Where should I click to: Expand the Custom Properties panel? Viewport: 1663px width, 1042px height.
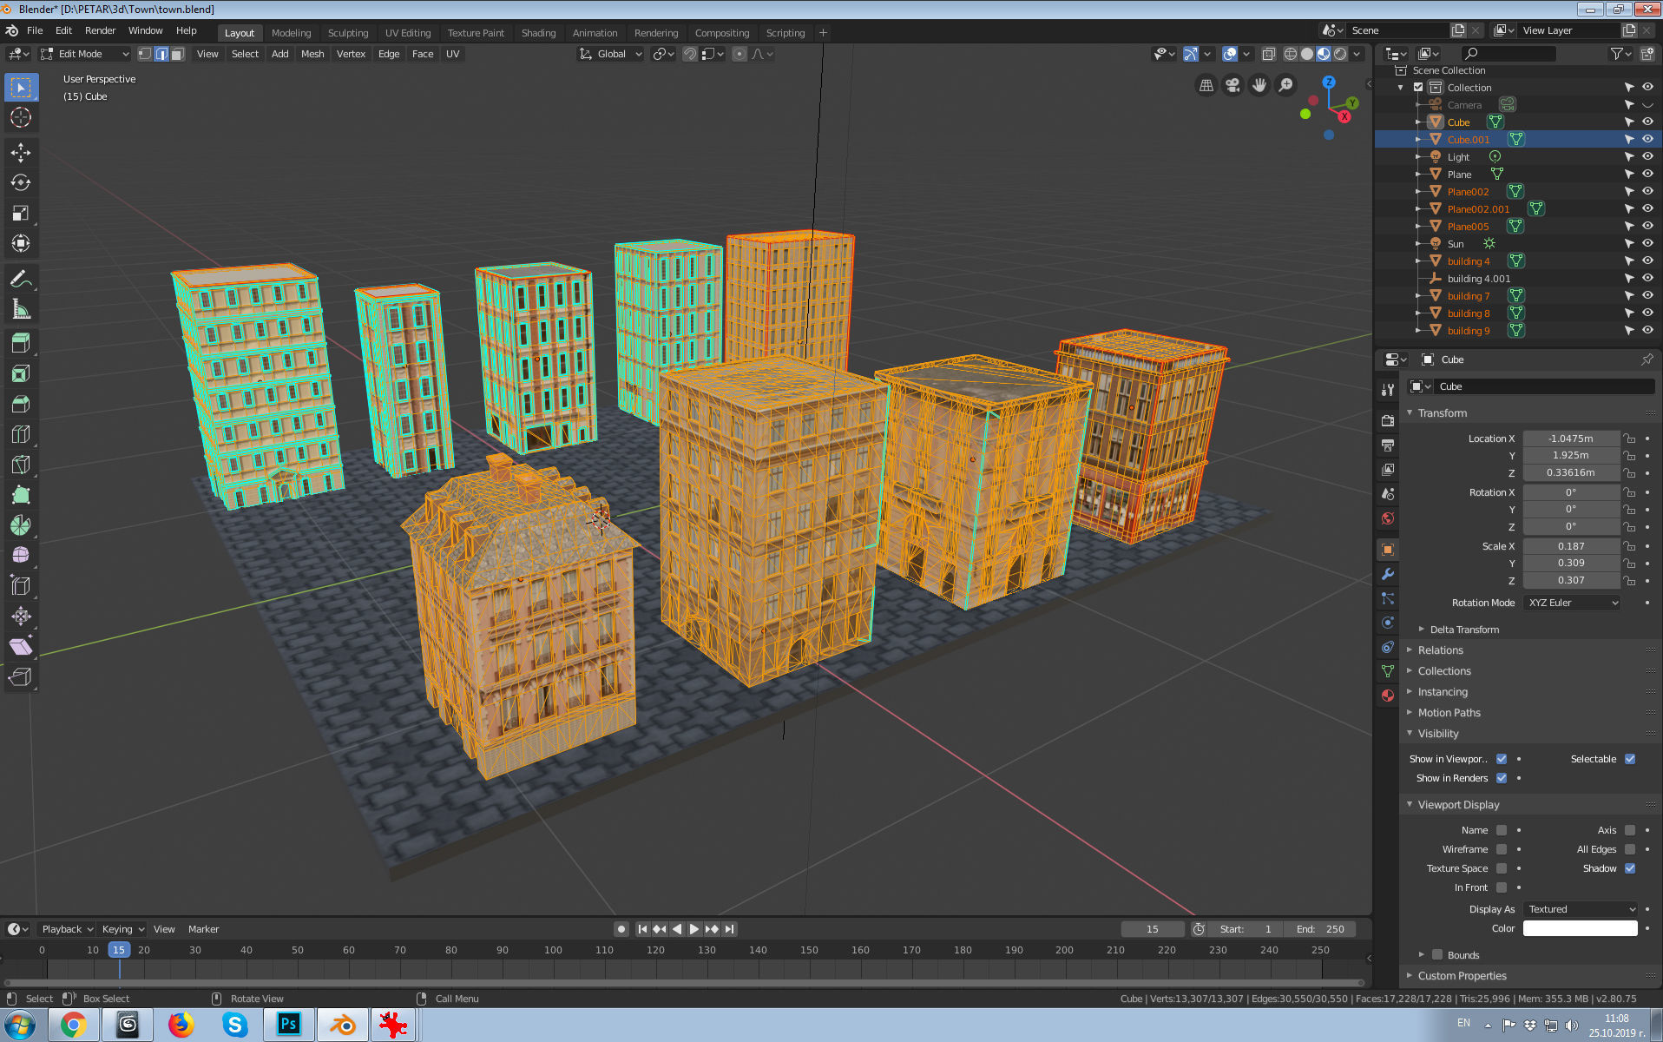tap(1461, 976)
